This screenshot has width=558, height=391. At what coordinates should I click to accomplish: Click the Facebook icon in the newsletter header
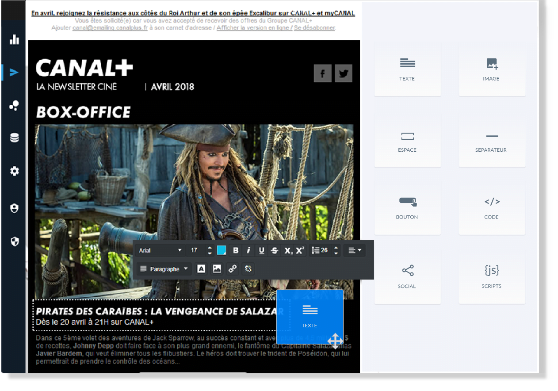pyautogui.click(x=323, y=73)
